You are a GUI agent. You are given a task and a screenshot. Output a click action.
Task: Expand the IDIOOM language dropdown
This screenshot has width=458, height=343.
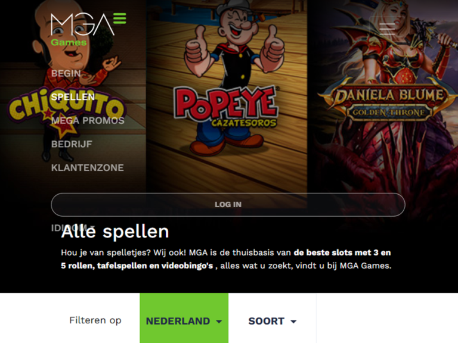click(73, 227)
